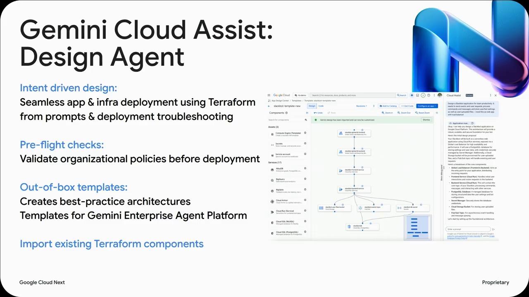Show info for Cloud Armor component
The image size is (529, 297).
pos(305,201)
